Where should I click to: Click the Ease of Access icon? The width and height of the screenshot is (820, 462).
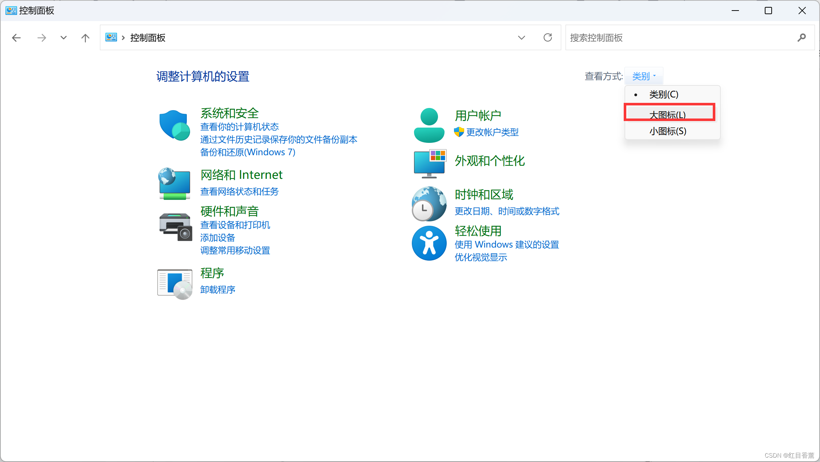coord(429,243)
